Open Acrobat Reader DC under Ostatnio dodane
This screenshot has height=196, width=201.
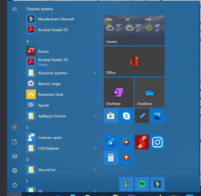(61, 30)
